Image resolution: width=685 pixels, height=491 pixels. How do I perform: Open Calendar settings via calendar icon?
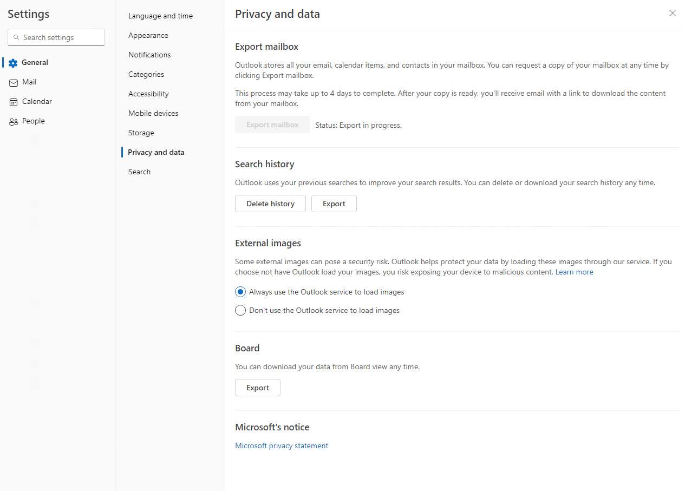point(13,101)
